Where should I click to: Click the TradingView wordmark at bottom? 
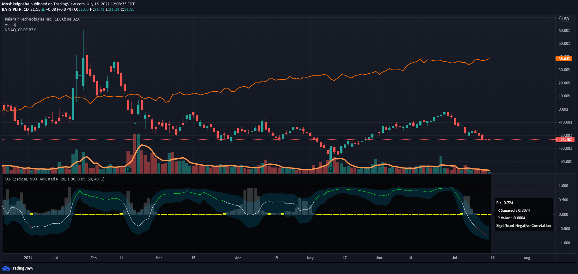pyautogui.click(x=22, y=268)
